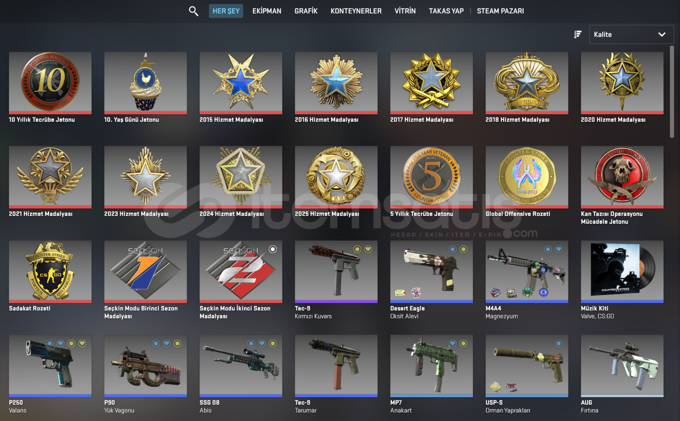Select the 5 Yıllık Tecrübe Jetonu coin
The height and width of the screenshot is (421, 680).
coord(432,177)
